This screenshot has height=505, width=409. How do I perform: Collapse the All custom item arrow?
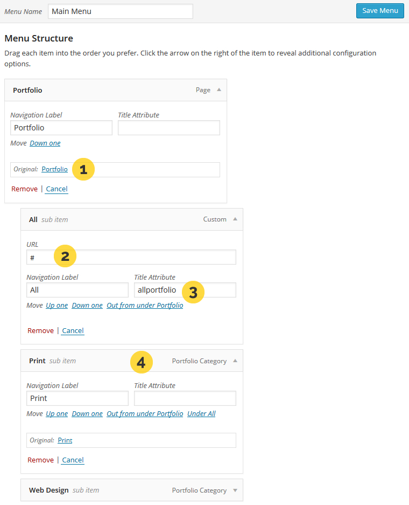[235, 219]
